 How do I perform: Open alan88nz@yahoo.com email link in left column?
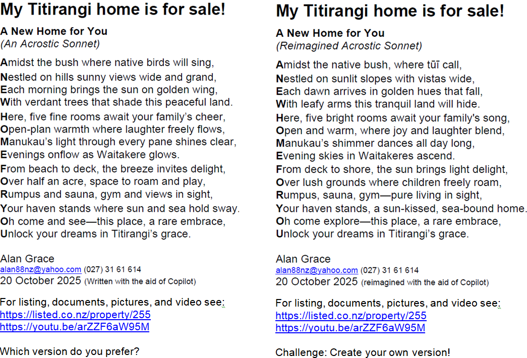click(40, 270)
